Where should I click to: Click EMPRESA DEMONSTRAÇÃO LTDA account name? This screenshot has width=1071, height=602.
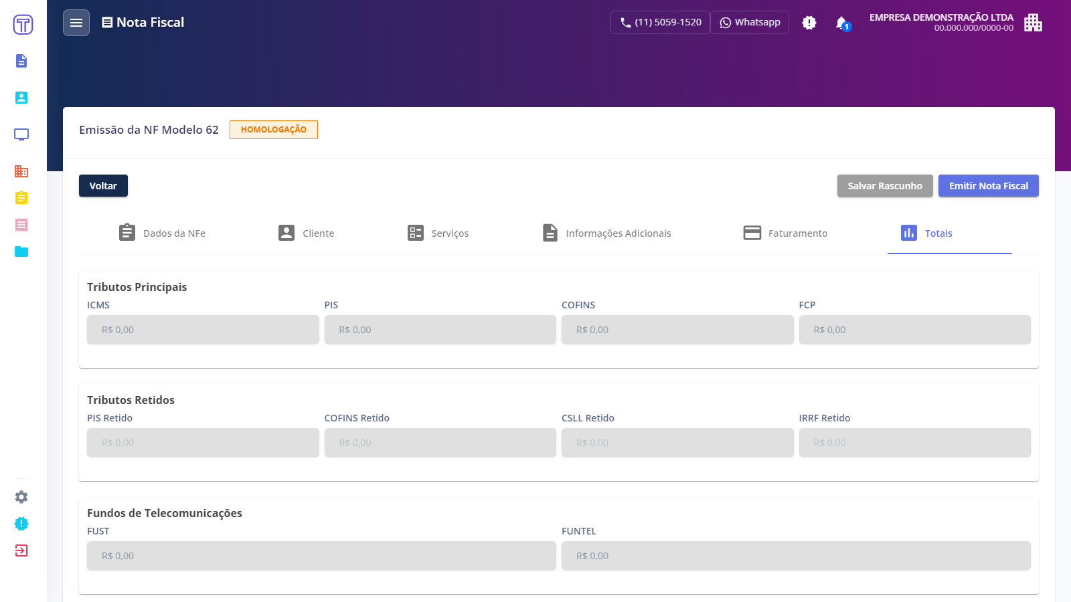(x=941, y=17)
